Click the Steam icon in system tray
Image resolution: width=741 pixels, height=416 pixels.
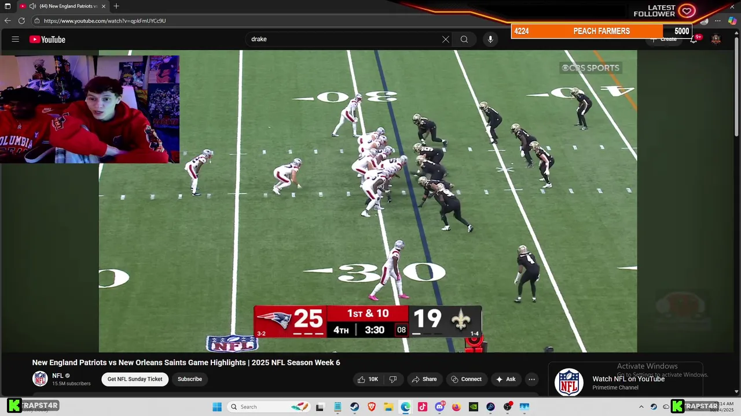pos(654,407)
